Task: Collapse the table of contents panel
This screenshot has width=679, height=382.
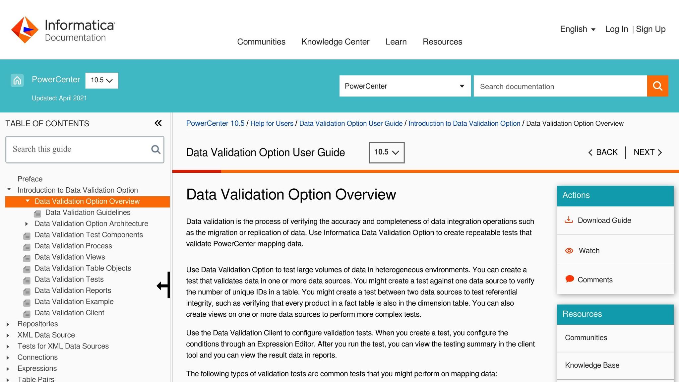Action: [x=158, y=123]
